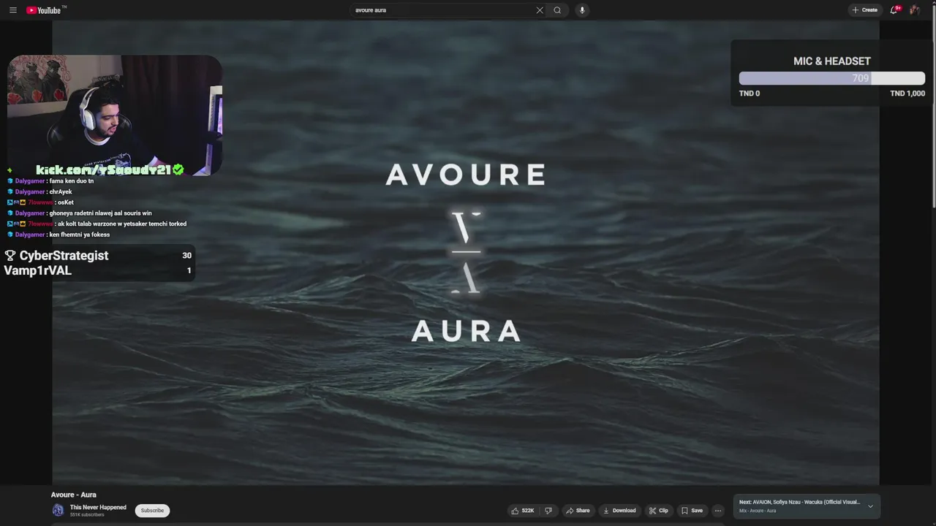Run search with the magnifier button
This screenshot has height=526, width=936.
coord(557,10)
